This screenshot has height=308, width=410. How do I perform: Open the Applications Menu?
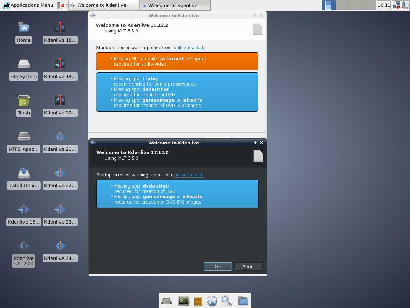coord(27,5)
